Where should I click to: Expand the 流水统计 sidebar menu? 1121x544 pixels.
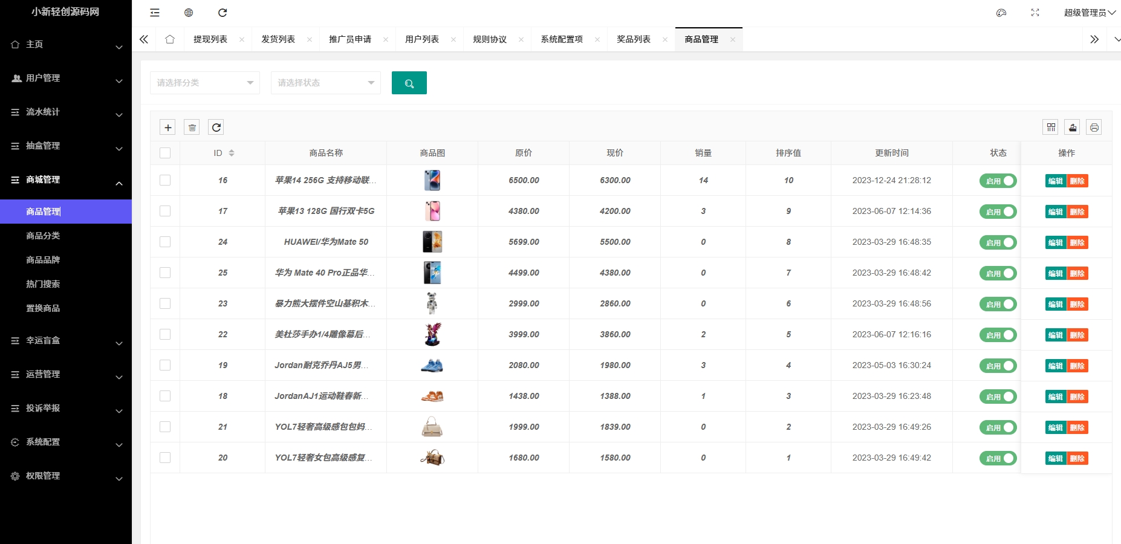click(x=66, y=112)
